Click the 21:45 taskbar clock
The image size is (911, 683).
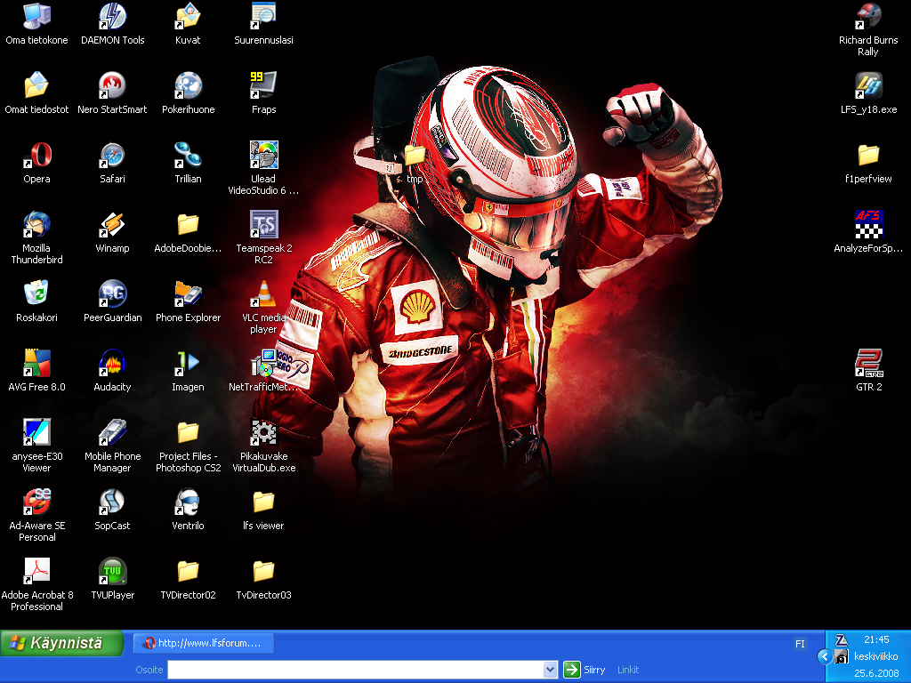[876, 639]
